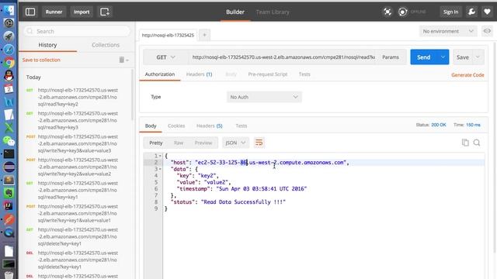Open the No Auth type dropdown
Image resolution: width=497 pixels, height=279 pixels.
(264, 97)
